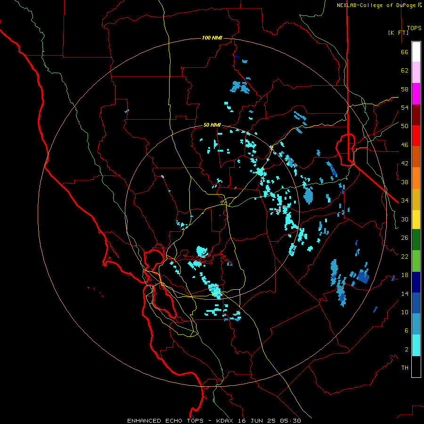Pick the dark green legend swatch

pos(416,240)
